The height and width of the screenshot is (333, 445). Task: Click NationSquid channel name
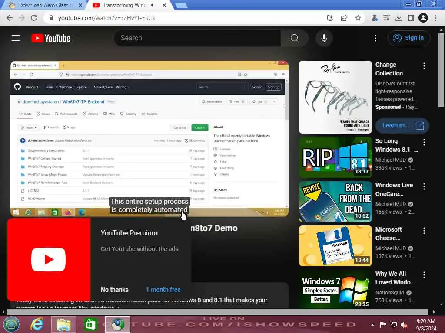tap(390, 293)
